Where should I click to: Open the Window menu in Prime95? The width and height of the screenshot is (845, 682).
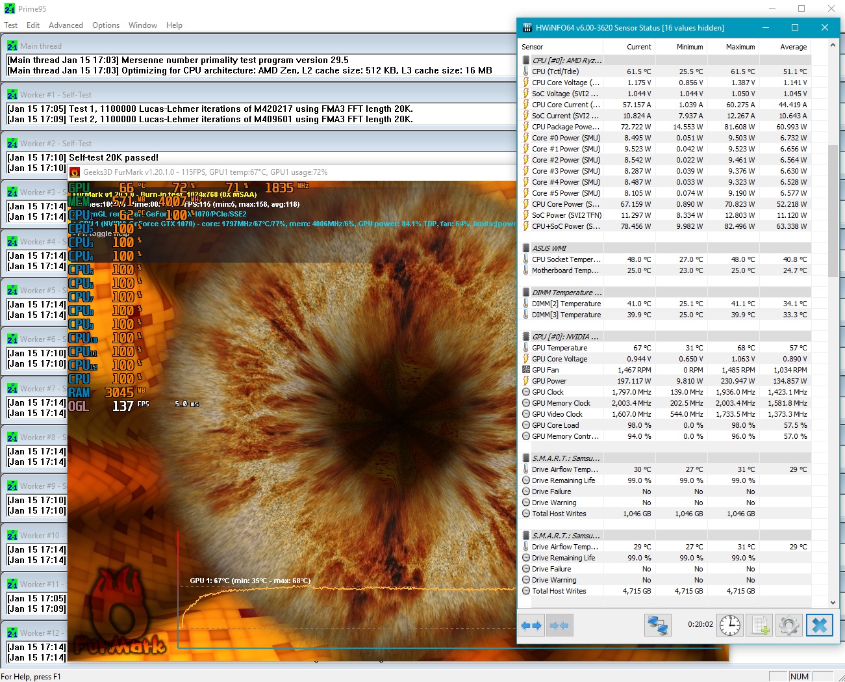click(x=143, y=25)
